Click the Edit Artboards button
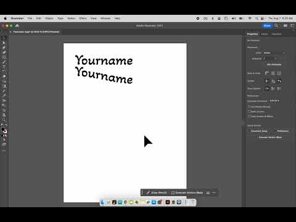The image size is (296, 222). pos(274,64)
